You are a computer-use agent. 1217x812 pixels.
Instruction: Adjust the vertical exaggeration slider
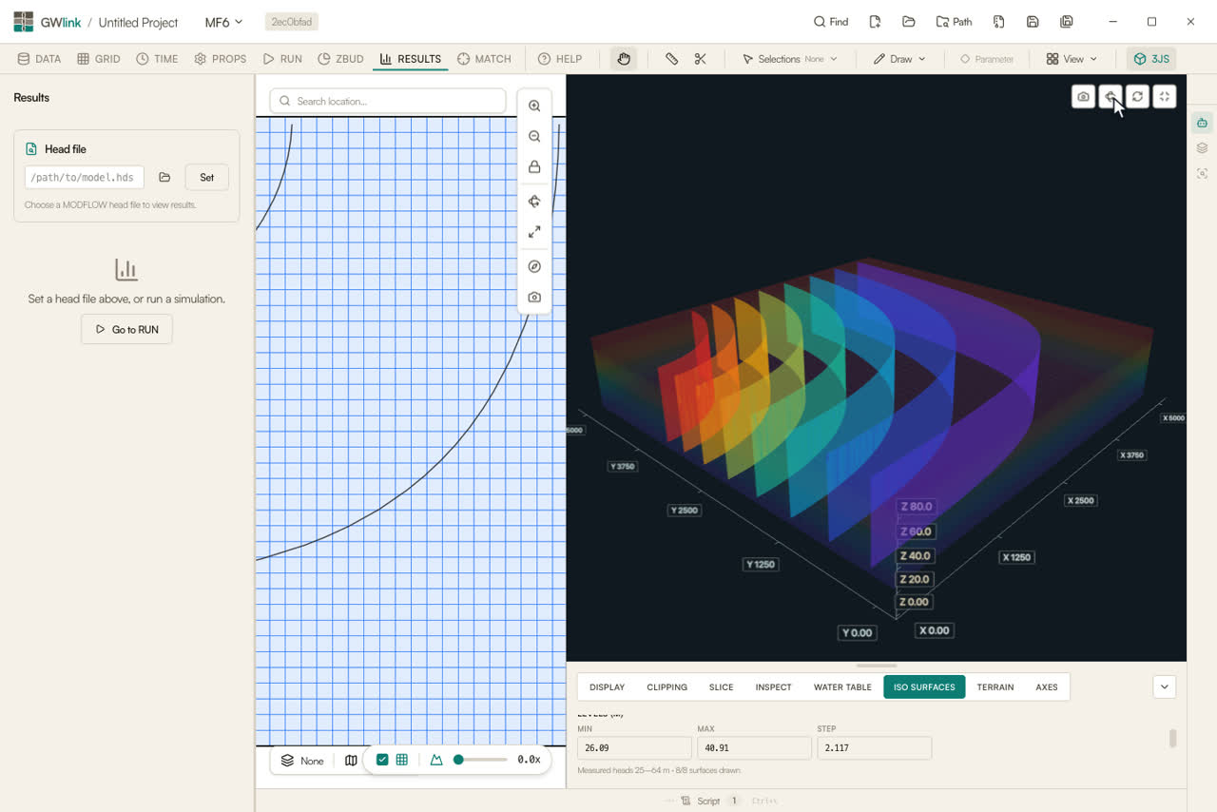click(x=481, y=760)
